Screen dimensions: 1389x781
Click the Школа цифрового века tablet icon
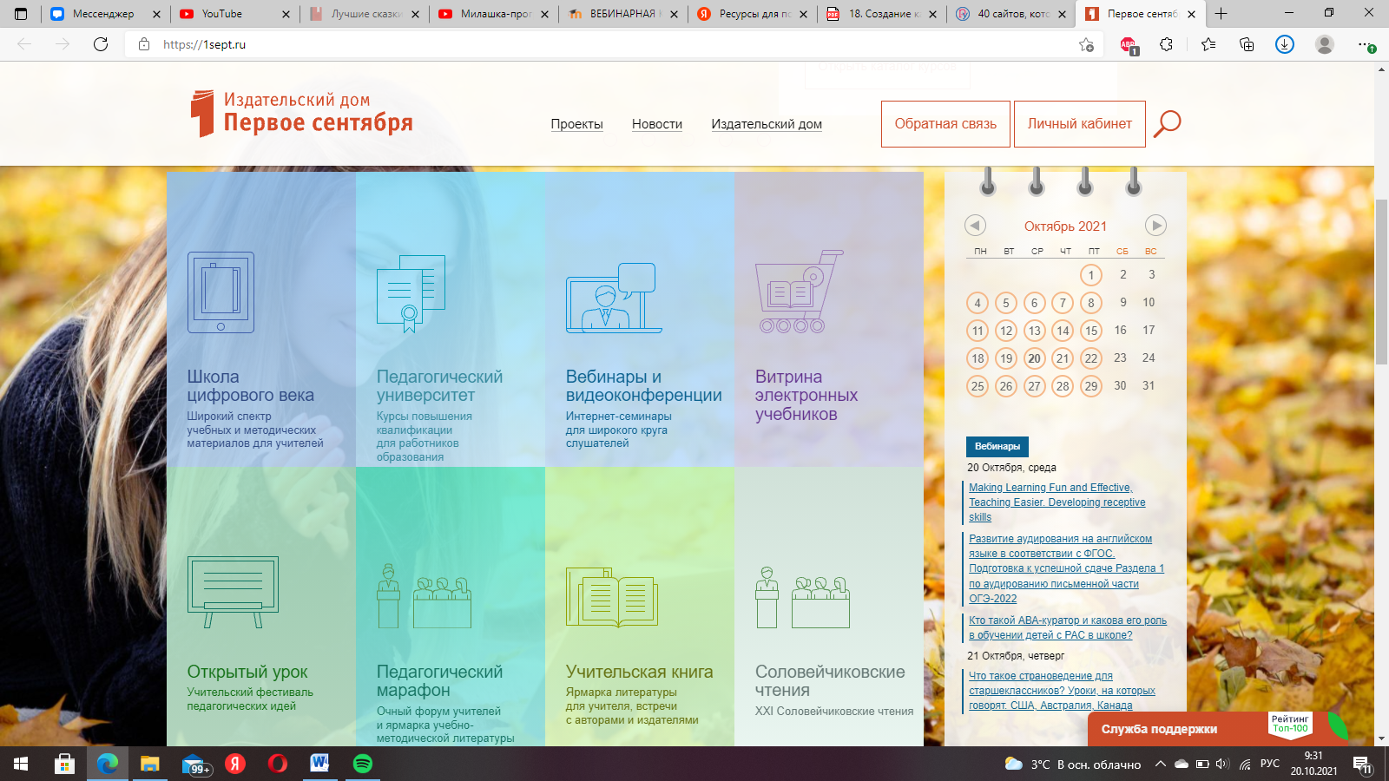coord(221,292)
